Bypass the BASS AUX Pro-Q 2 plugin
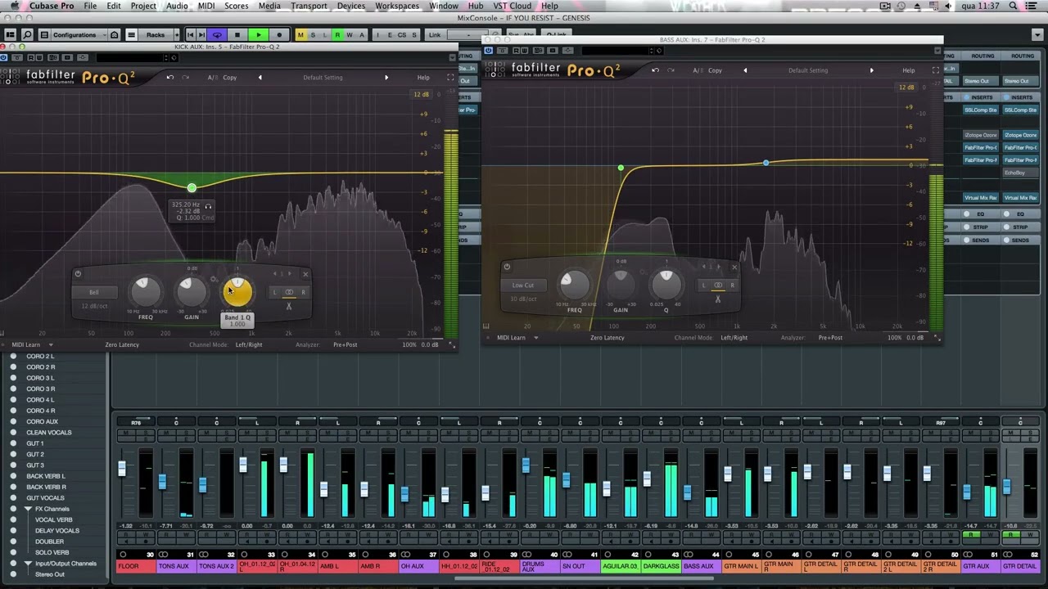 click(x=489, y=51)
